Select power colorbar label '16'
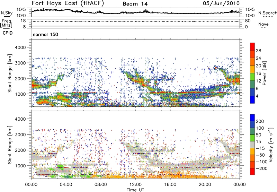 258,73
